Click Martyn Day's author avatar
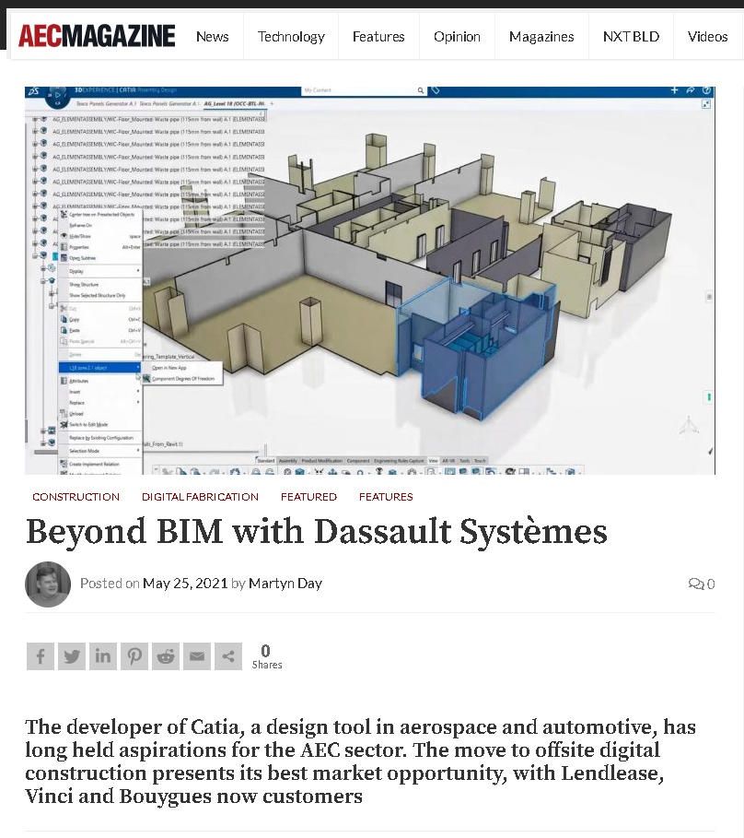744x838 pixels. (x=48, y=584)
